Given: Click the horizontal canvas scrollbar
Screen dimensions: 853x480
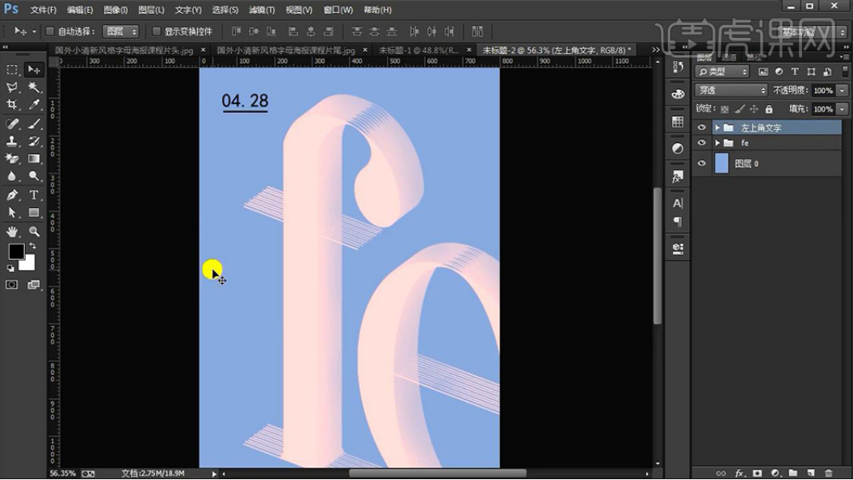Looking at the screenshot, I should 437,474.
